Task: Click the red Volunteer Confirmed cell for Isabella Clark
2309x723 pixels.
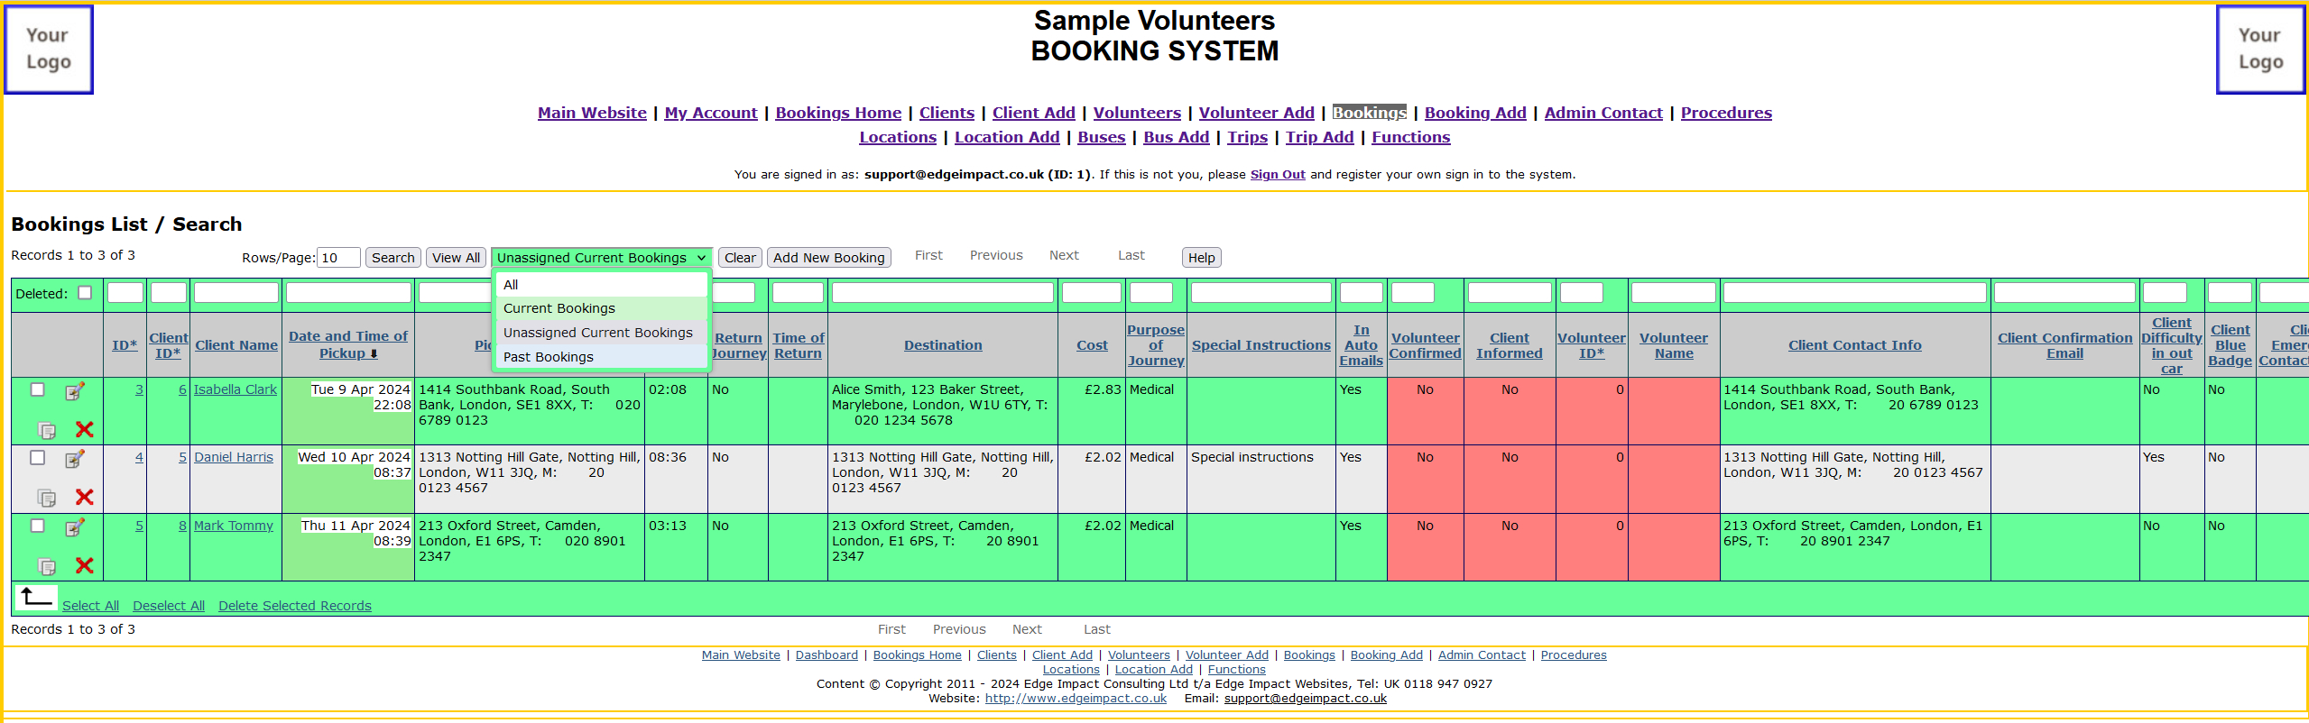Action: [x=1425, y=410]
